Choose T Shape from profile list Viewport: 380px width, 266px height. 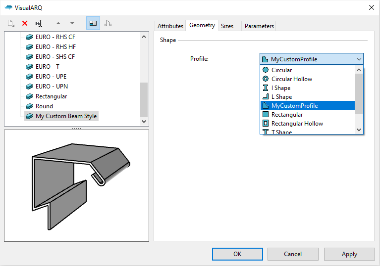(x=308, y=131)
